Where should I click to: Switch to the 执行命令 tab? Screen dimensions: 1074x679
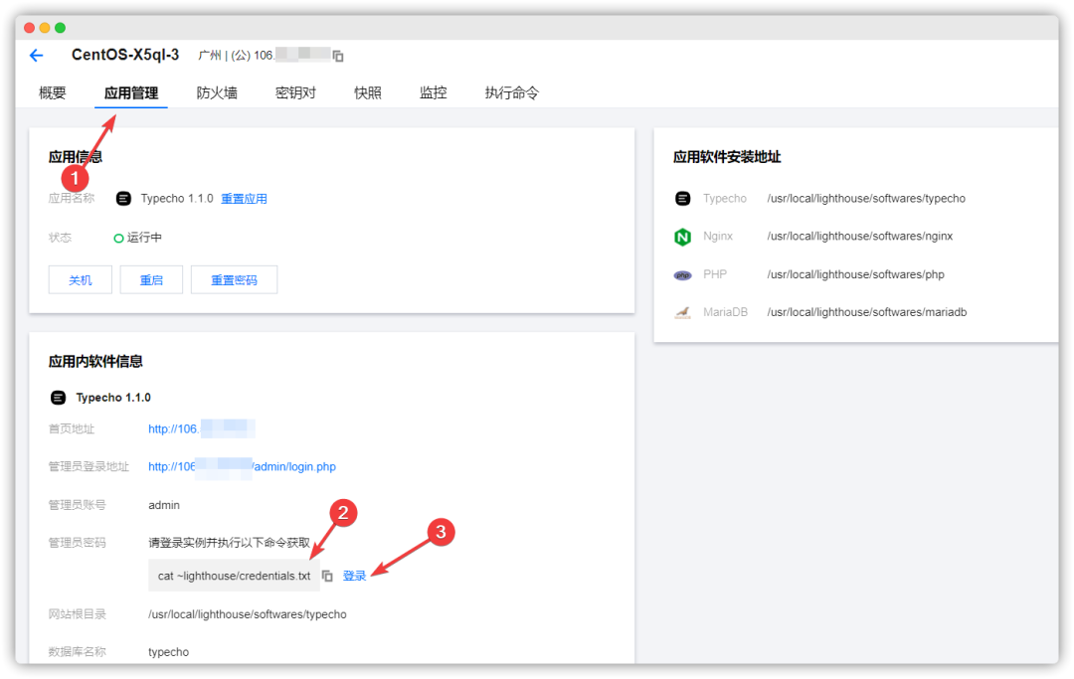click(x=512, y=93)
